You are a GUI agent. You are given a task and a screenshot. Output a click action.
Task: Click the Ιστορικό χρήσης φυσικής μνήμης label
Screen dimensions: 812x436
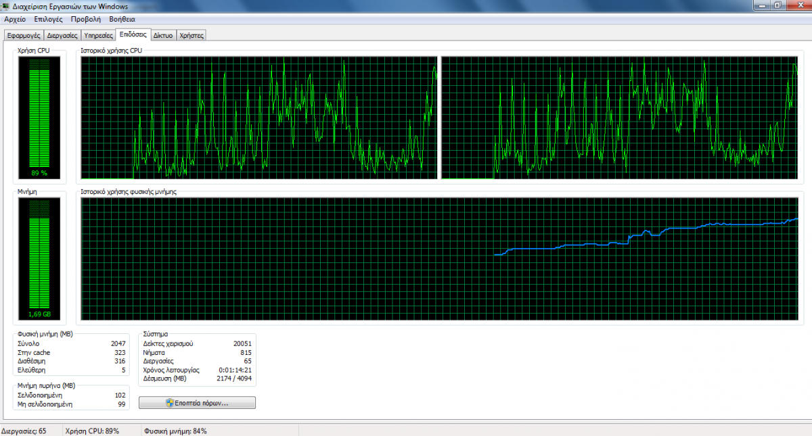point(129,192)
